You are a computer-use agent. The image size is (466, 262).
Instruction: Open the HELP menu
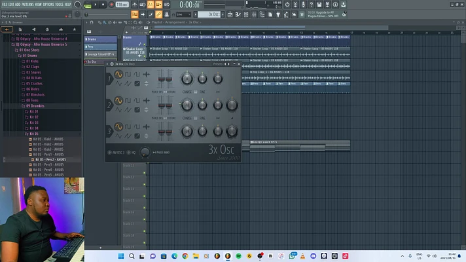68,5
